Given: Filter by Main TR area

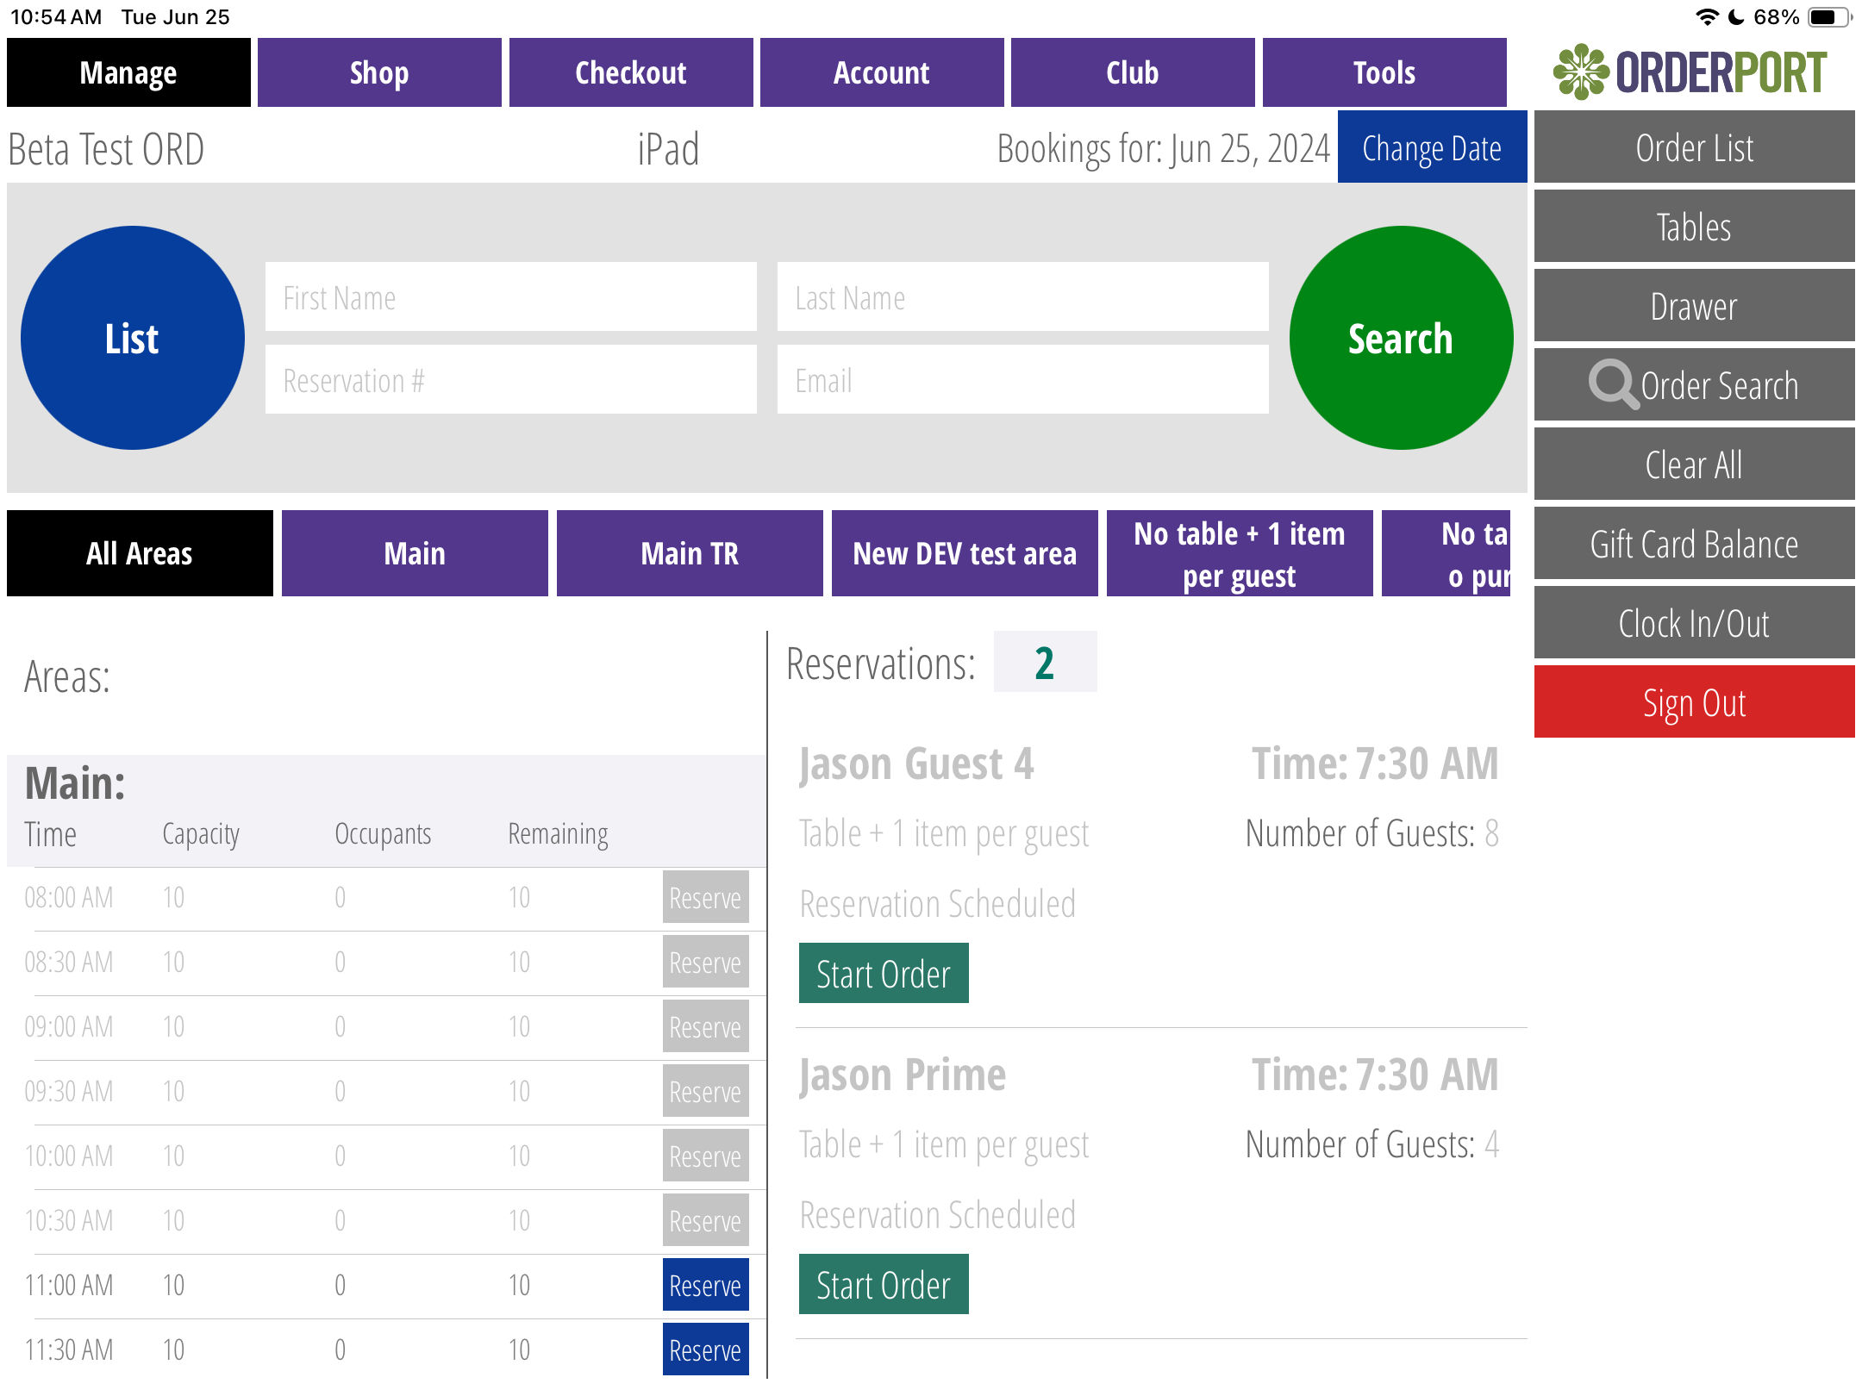Looking at the screenshot, I should pyautogui.click(x=689, y=553).
